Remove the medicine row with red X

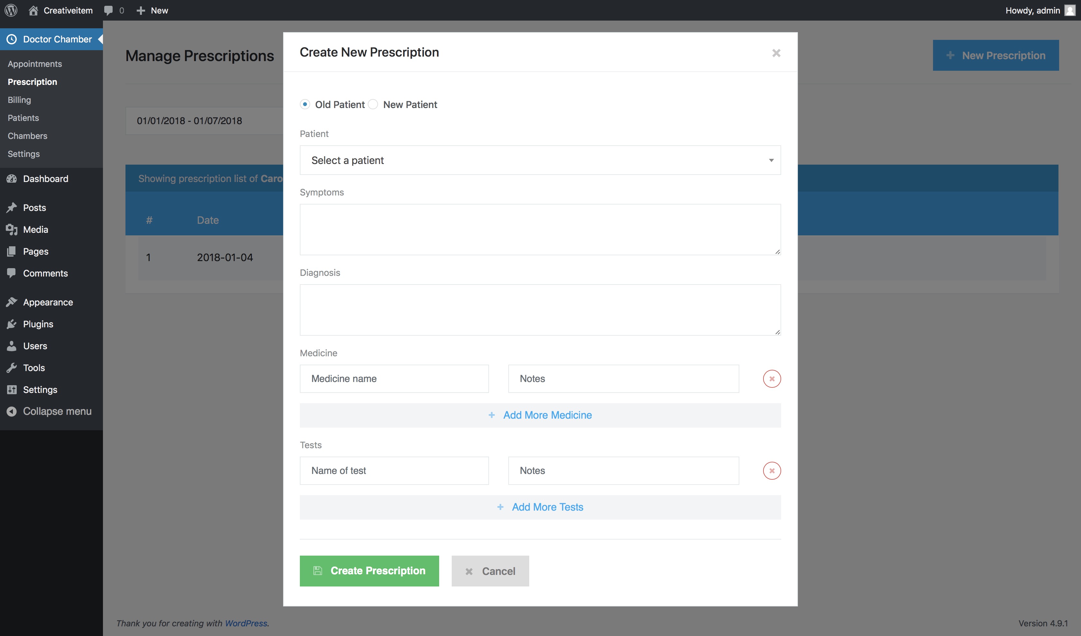(x=772, y=378)
